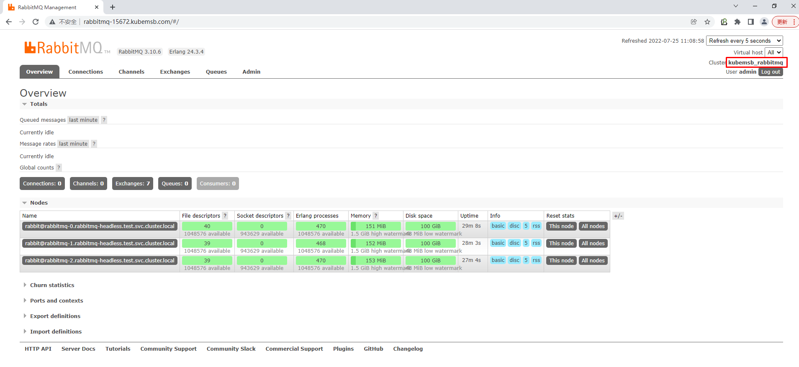799x367 pixels.
Task: Toggle the browser side panel icon
Action: [751, 22]
